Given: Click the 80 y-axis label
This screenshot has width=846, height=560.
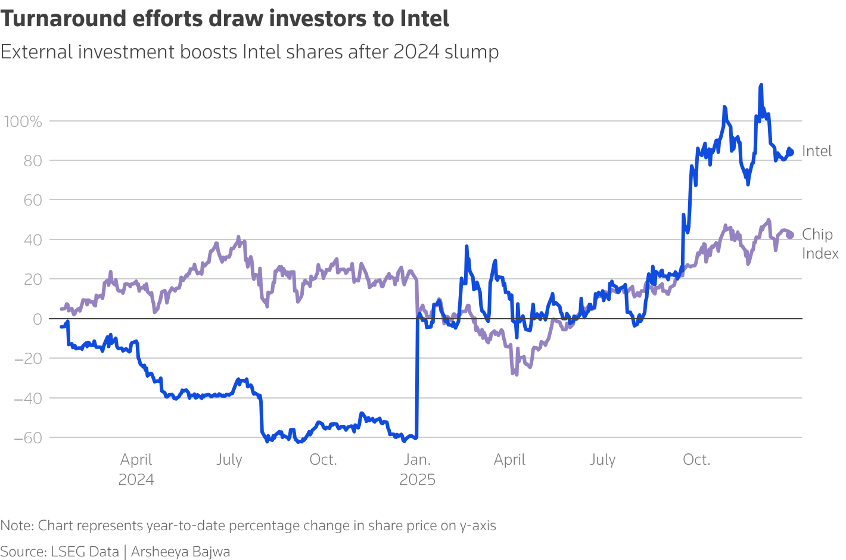Looking at the screenshot, I should coord(33,161).
